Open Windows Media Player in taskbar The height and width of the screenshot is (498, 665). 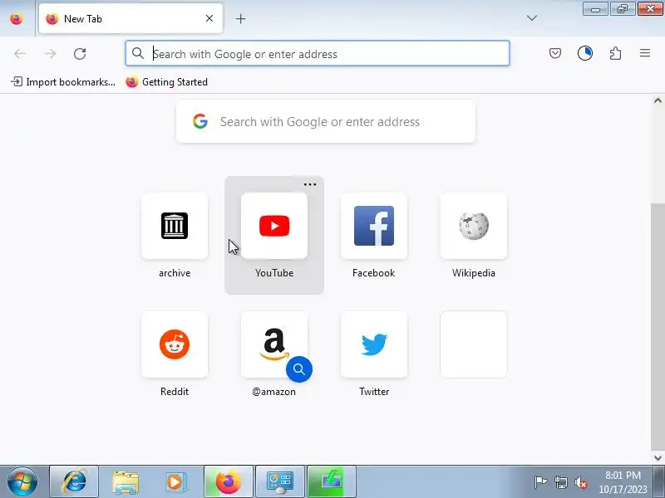[175, 482]
